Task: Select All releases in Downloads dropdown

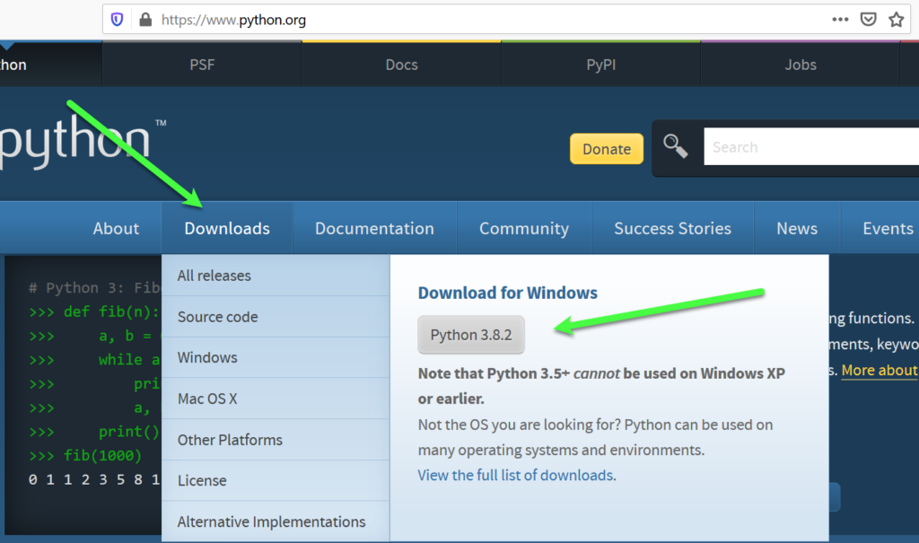Action: pos(276,275)
